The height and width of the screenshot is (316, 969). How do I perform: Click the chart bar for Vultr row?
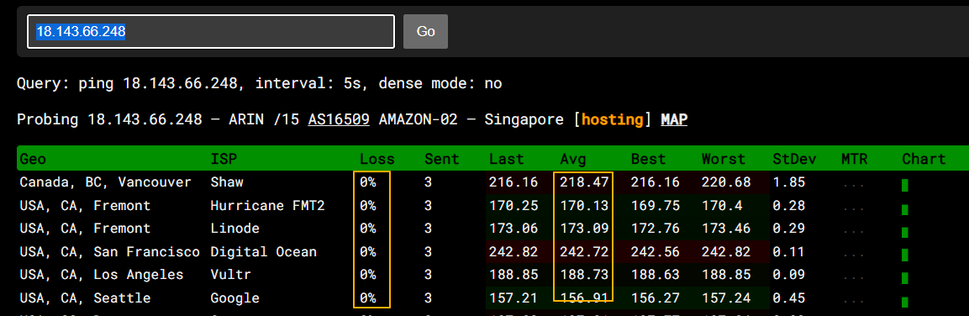[905, 278]
